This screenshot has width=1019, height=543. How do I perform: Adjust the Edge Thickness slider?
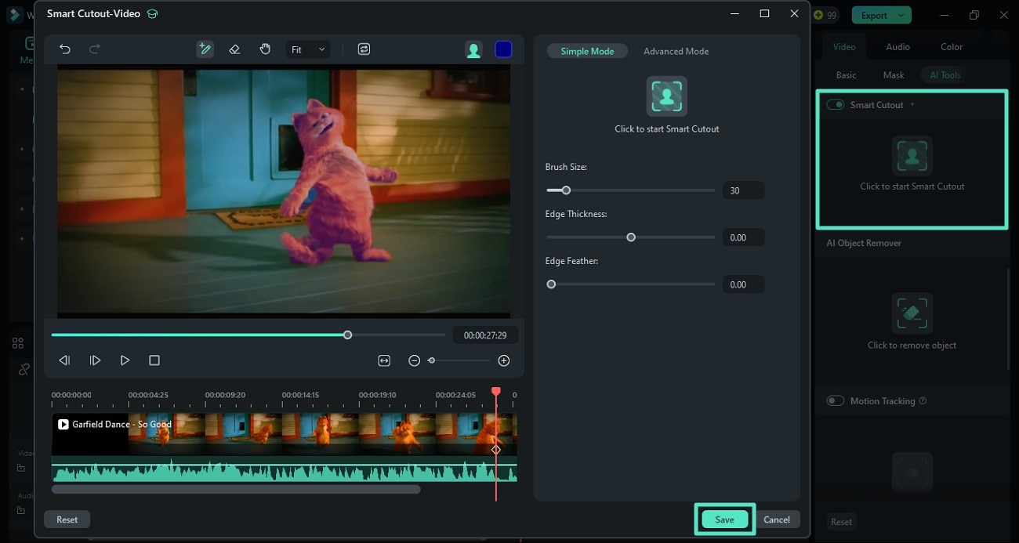pos(631,237)
